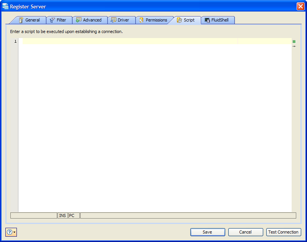Switch to the FluidShell tab
The image size is (307, 242).
[217, 20]
